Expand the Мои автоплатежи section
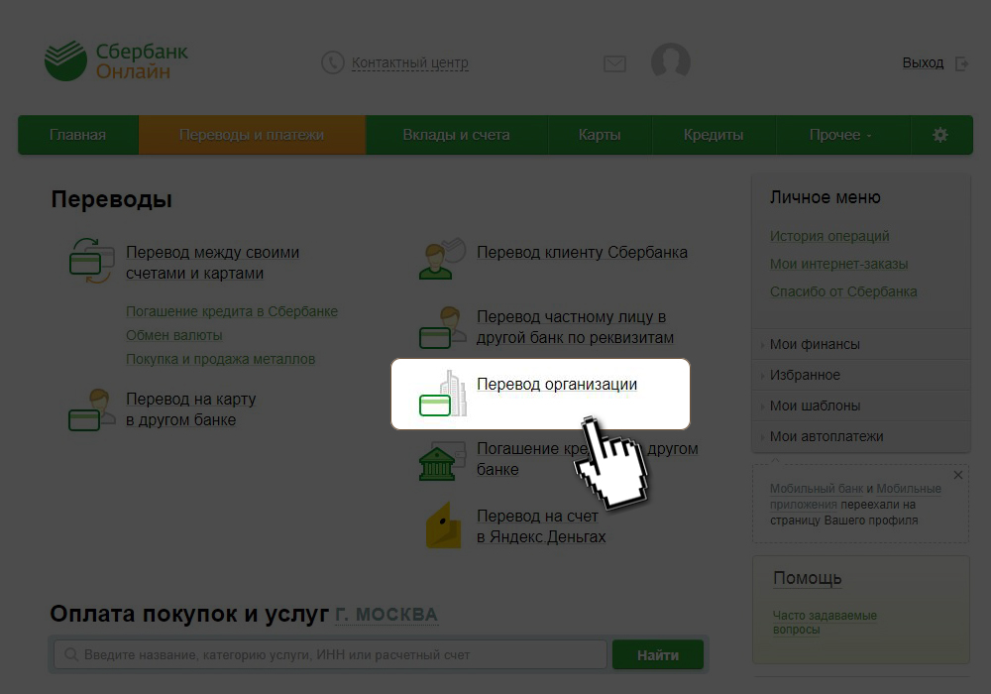Viewport: 991px width, 694px height. click(x=861, y=437)
